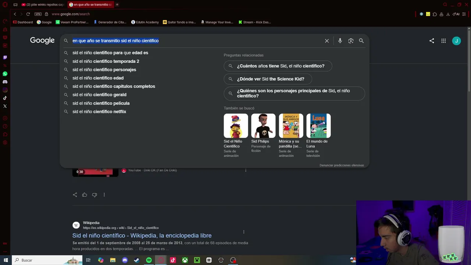
Task: Open Discord in the browser sidebar
Action: pos(5,82)
